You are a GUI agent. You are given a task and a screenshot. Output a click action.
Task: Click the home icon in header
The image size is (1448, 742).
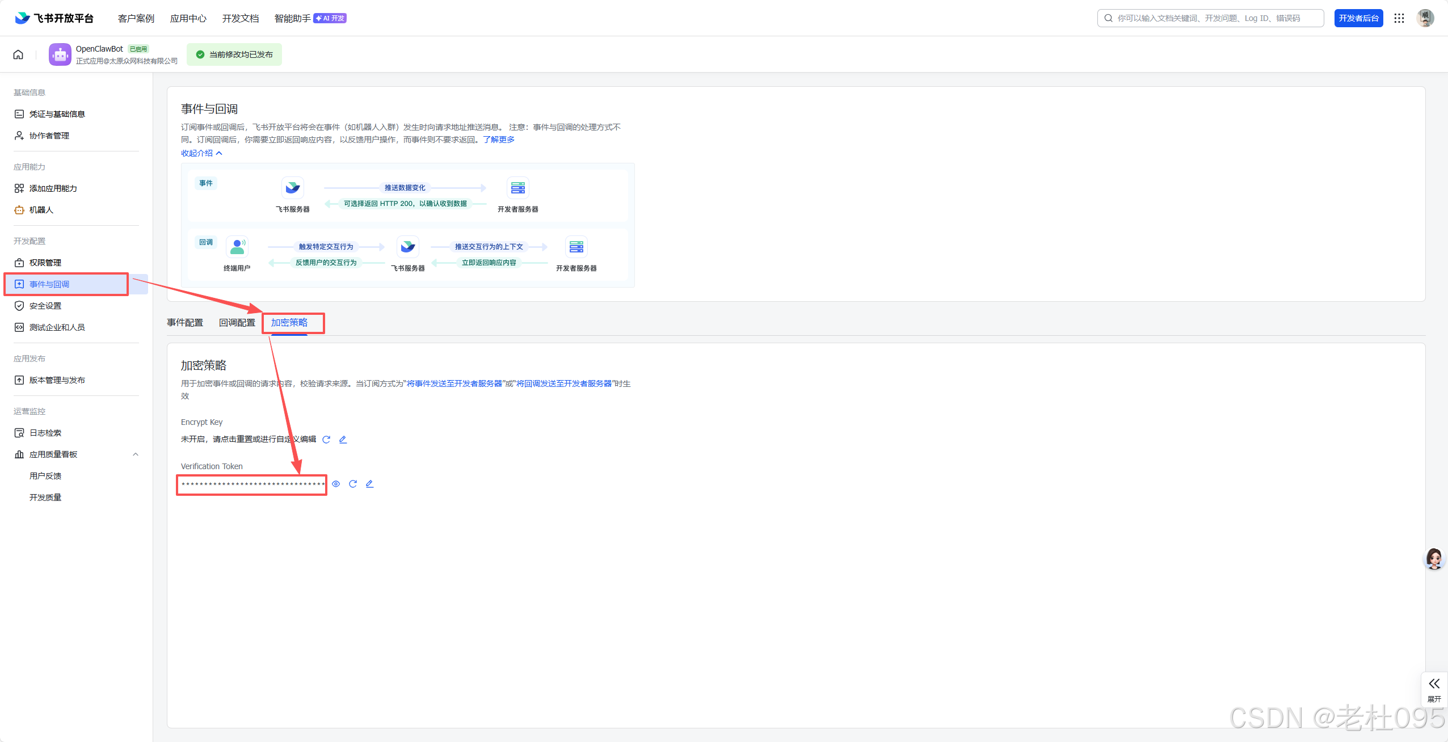click(x=18, y=54)
